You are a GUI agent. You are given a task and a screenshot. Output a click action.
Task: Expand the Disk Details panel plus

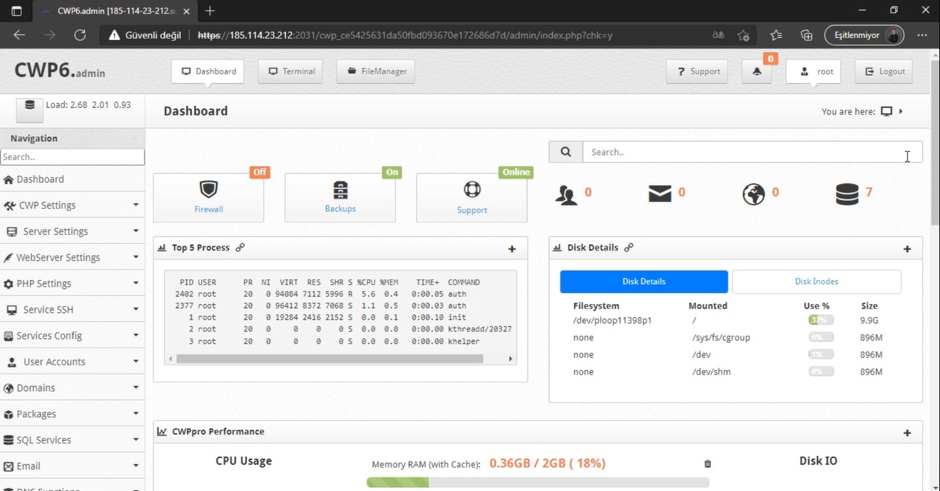(907, 249)
